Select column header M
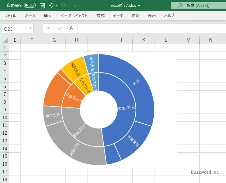 188,40
